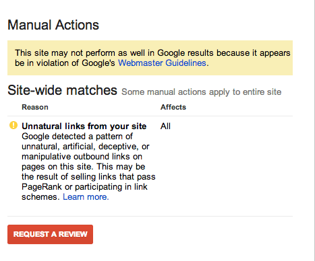Click the Affects column header
This screenshot has width=315, height=261.
[x=173, y=107]
